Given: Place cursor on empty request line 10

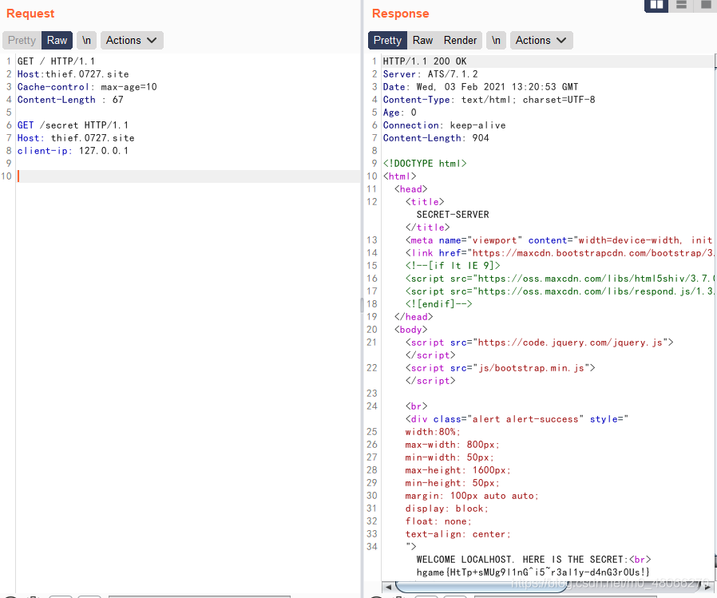Looking at the screenshot, I should [x=188, y=176].
